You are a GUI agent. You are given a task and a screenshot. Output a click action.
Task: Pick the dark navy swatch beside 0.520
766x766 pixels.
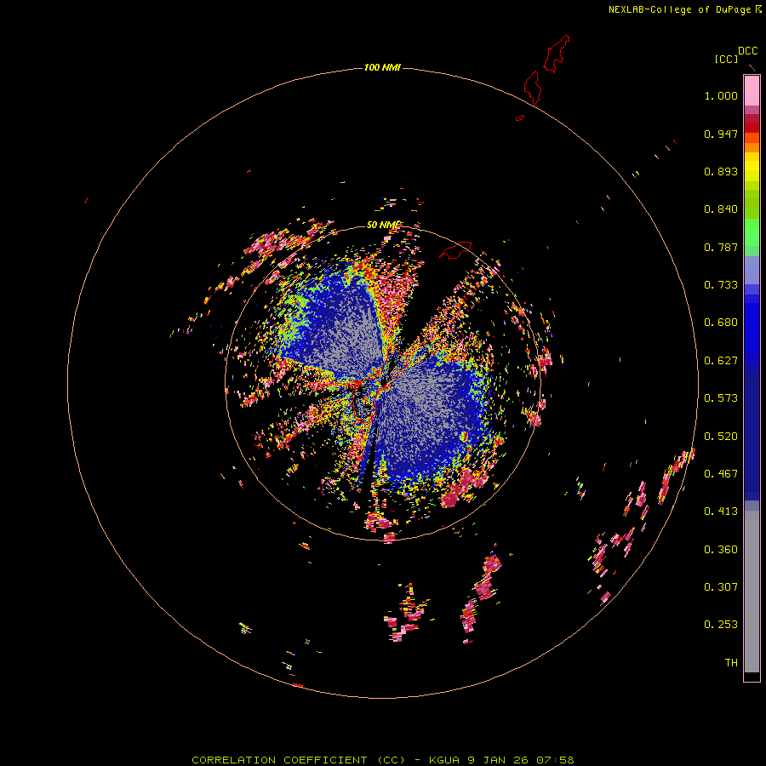752,430
